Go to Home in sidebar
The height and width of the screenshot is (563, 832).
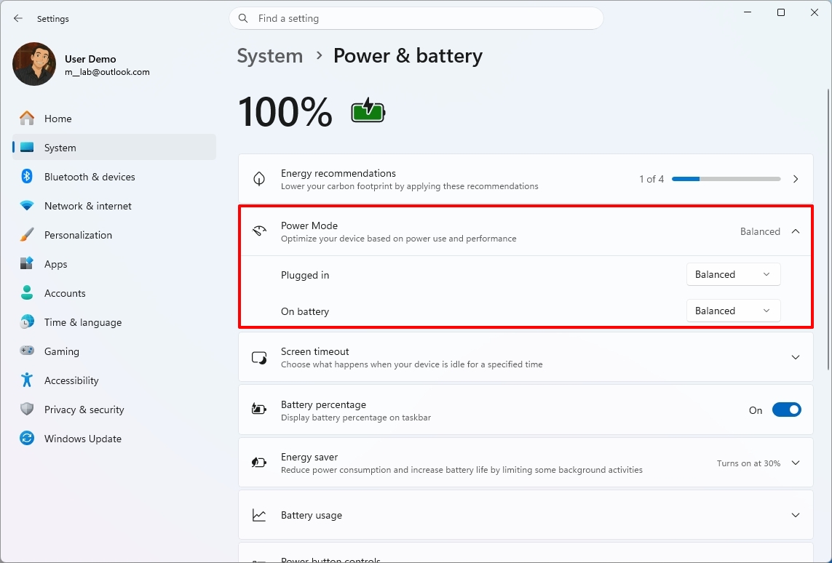tap(114, 119)
